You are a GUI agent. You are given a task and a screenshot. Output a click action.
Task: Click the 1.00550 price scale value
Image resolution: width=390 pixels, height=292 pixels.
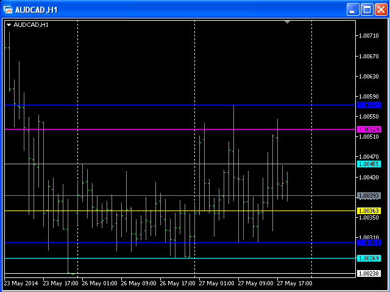369,116
